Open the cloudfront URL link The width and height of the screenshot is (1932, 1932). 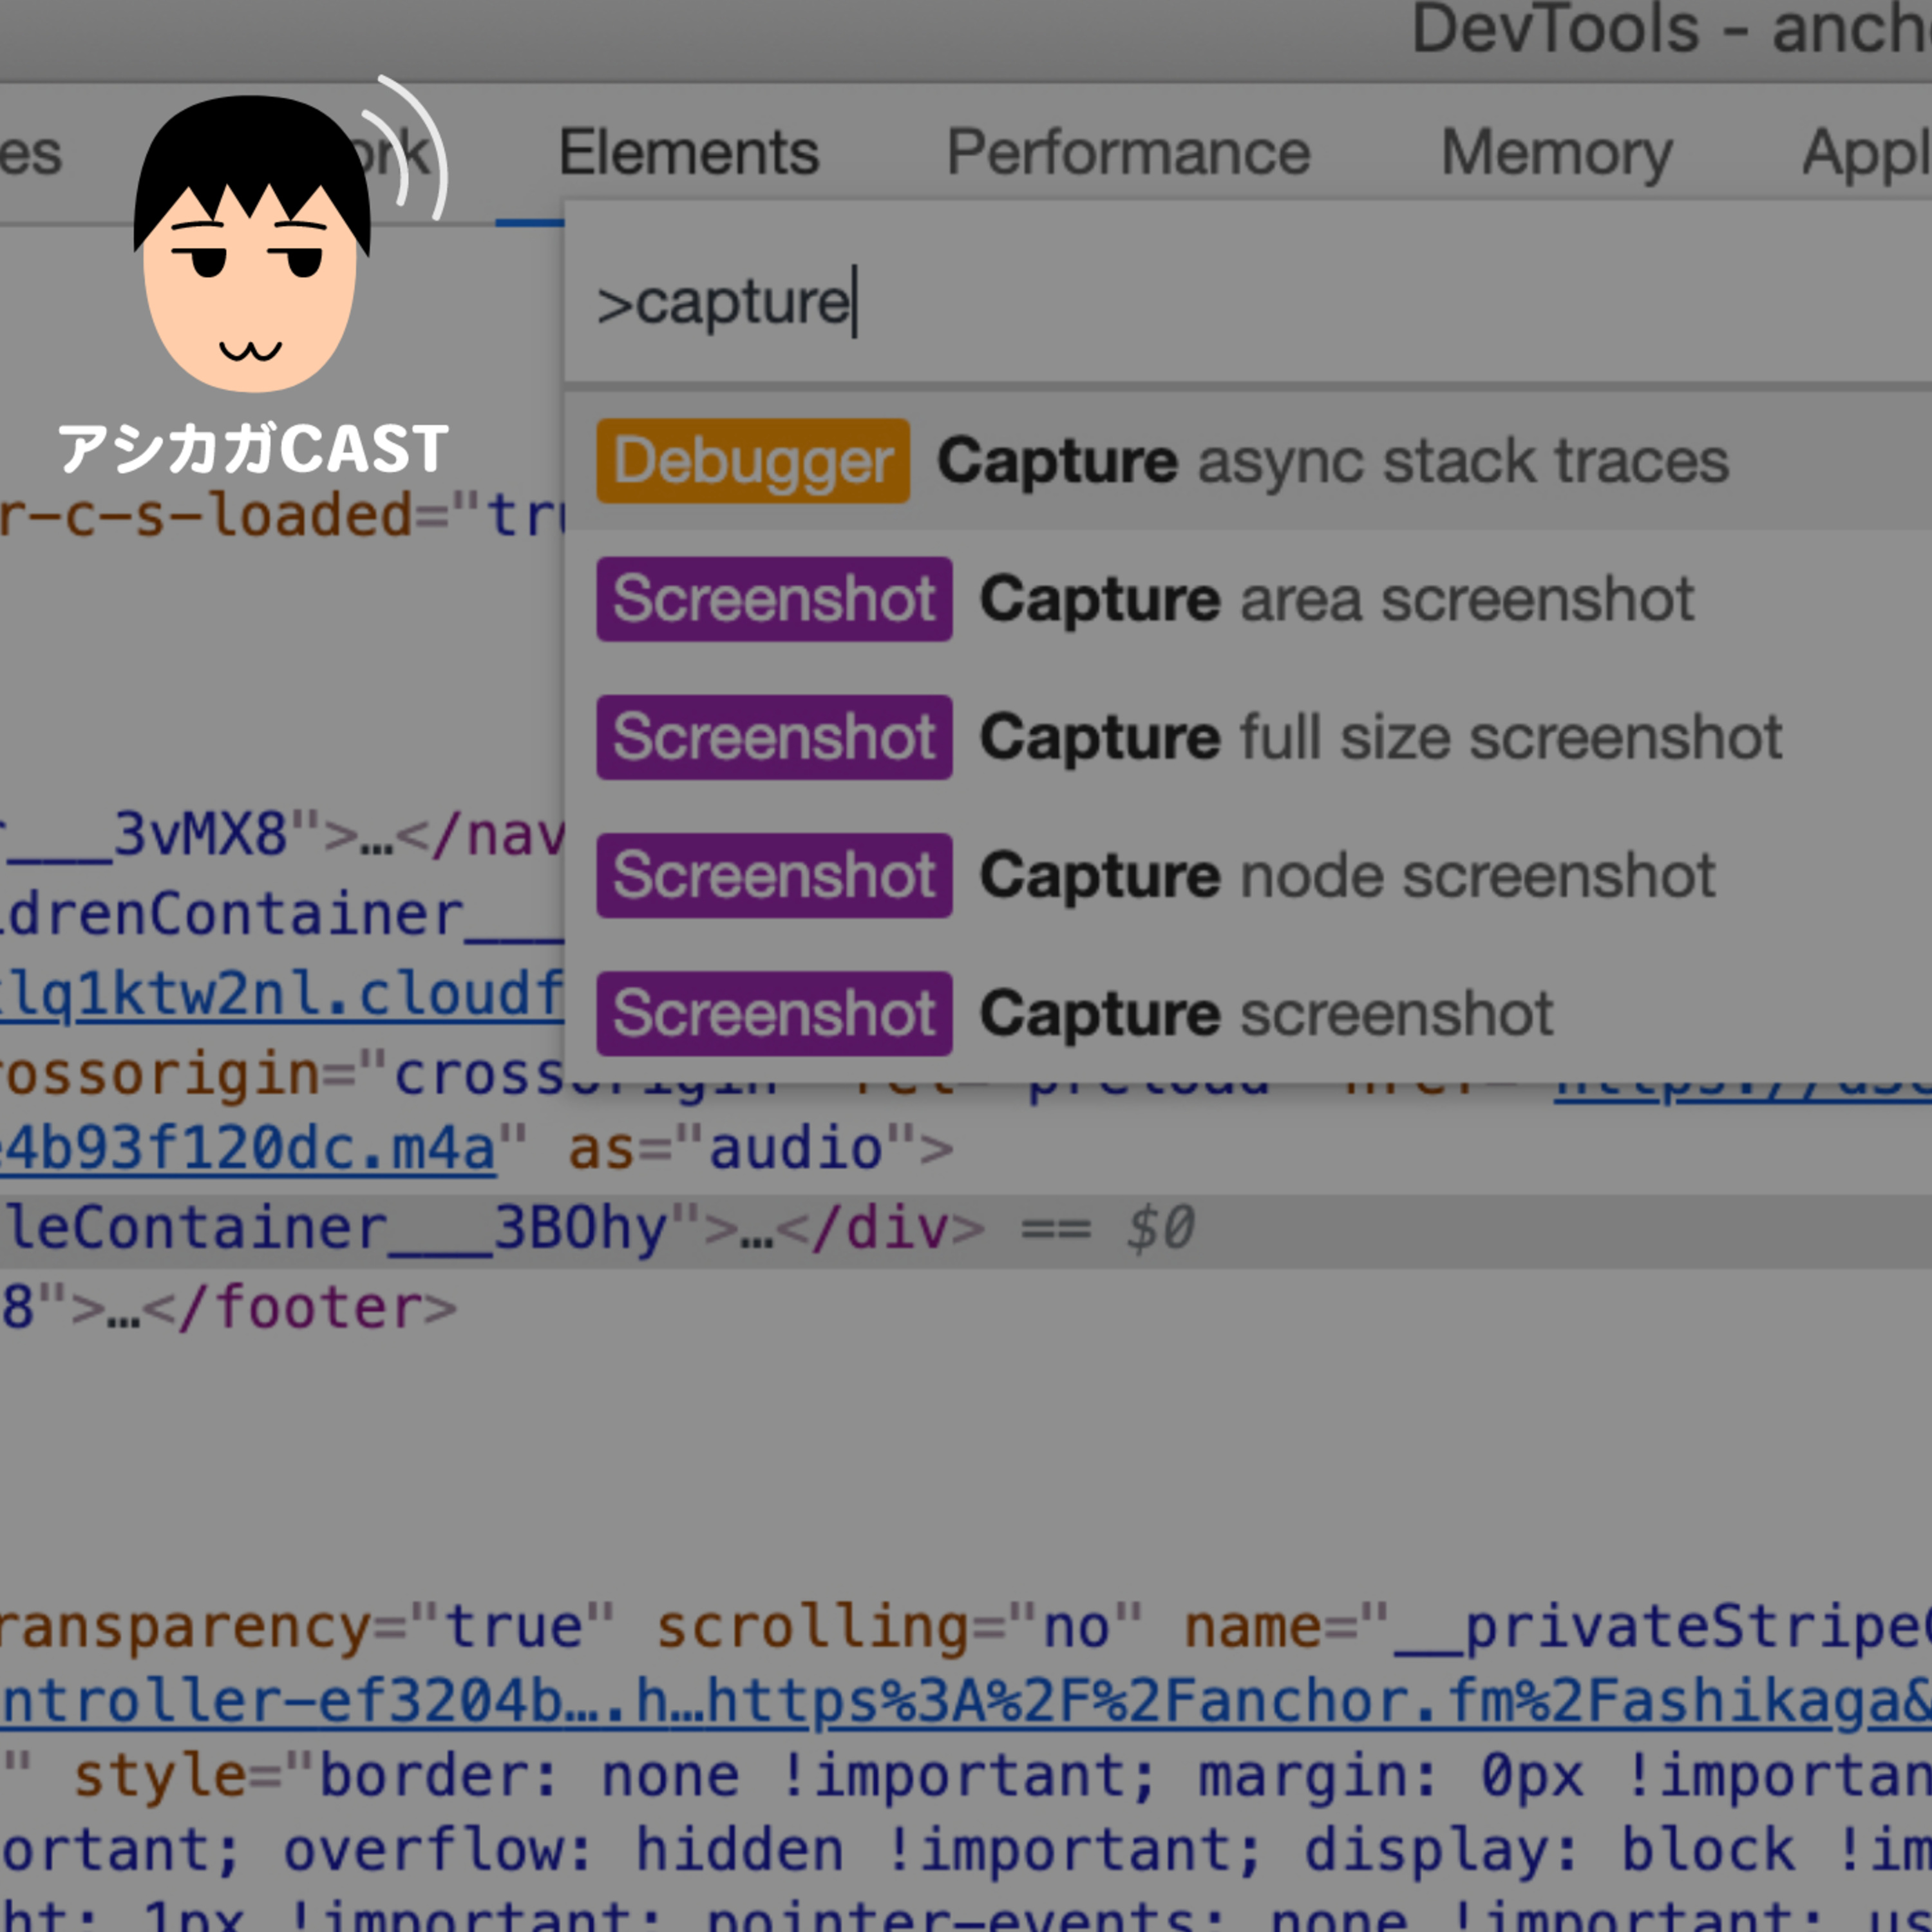(x=280, y=994)
